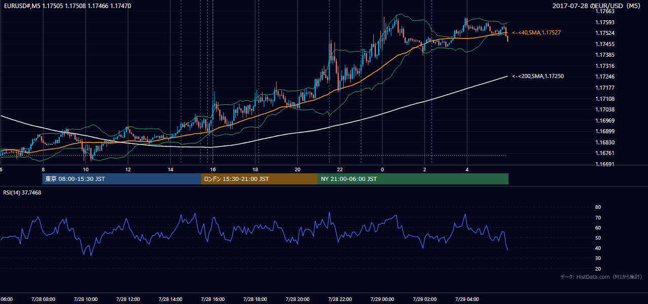Image resolution: width=648 pixels, height=304 pixels.
Task: Click bottom date label 7/28 20:00
Action: (x=298, y=299)
